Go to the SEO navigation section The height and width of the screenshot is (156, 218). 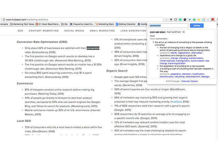pyautogui.click(x=20, y=31)
